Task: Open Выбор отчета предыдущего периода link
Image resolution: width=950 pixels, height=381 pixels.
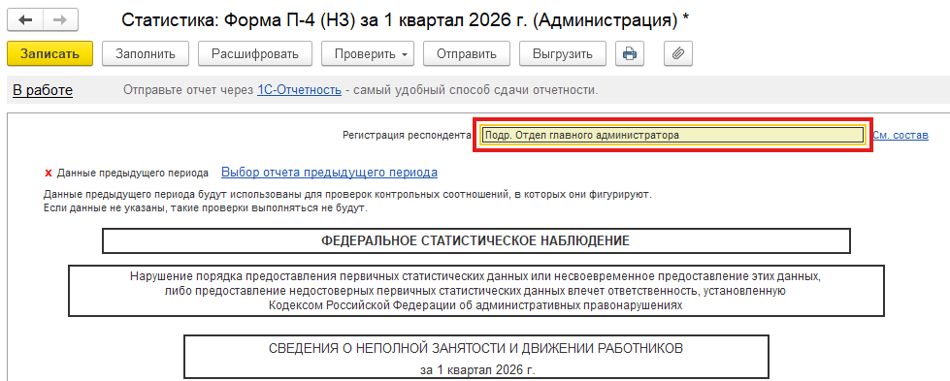Action: coord(329,173)
